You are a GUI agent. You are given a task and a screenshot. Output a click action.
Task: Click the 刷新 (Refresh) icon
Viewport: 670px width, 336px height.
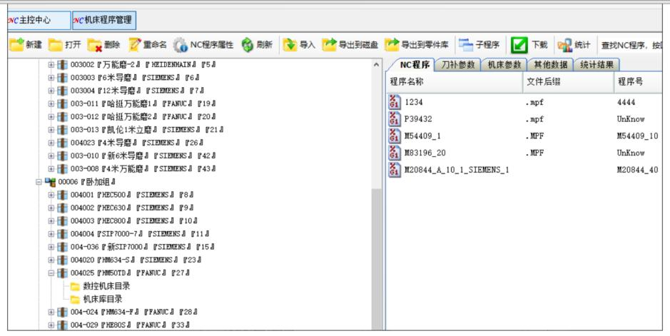pos(248,45)
